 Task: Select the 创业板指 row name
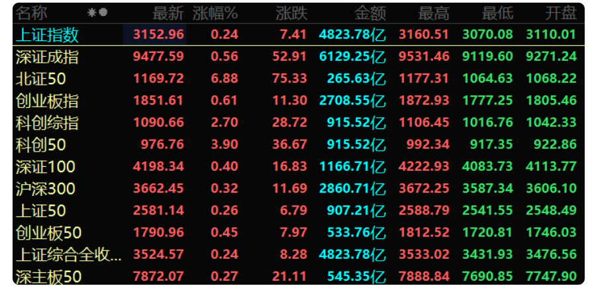click(48, 101)
